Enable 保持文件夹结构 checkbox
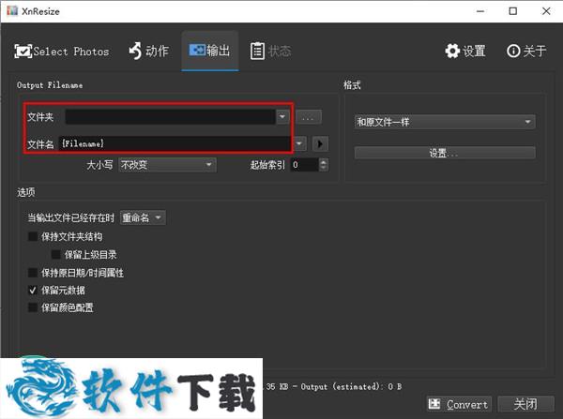 34,236
